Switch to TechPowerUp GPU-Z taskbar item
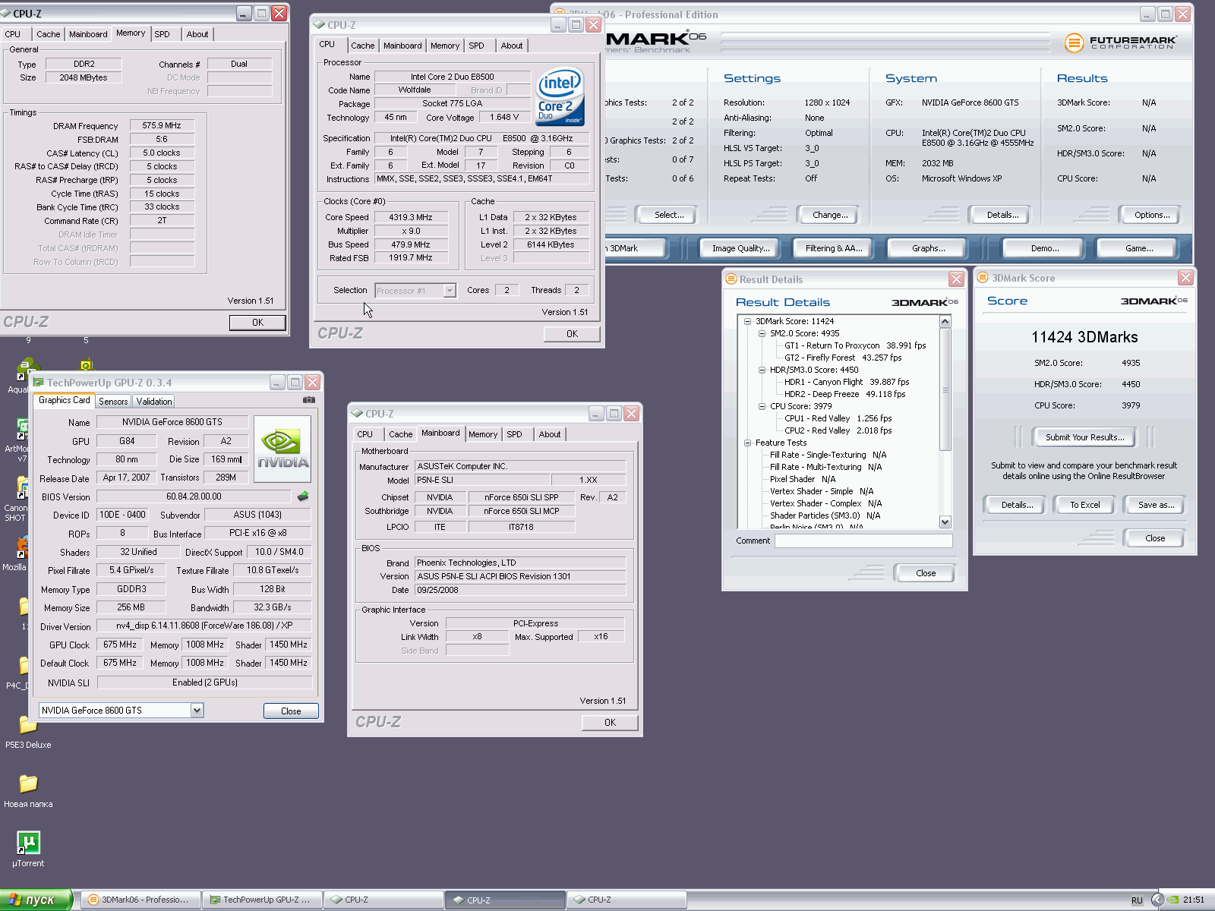The width and height of the screenshot is (1215, 911). tap(262, 900)
